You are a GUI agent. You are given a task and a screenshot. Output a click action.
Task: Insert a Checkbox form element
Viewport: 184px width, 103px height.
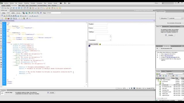coord(14,8)
